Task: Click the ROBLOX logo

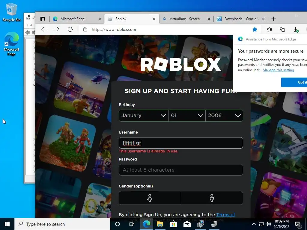Action: 181,64
